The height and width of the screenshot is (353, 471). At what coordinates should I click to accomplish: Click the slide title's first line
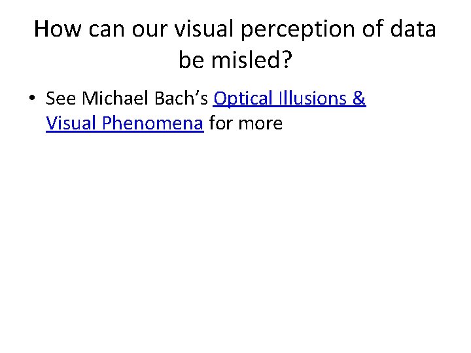pos(234,29)
